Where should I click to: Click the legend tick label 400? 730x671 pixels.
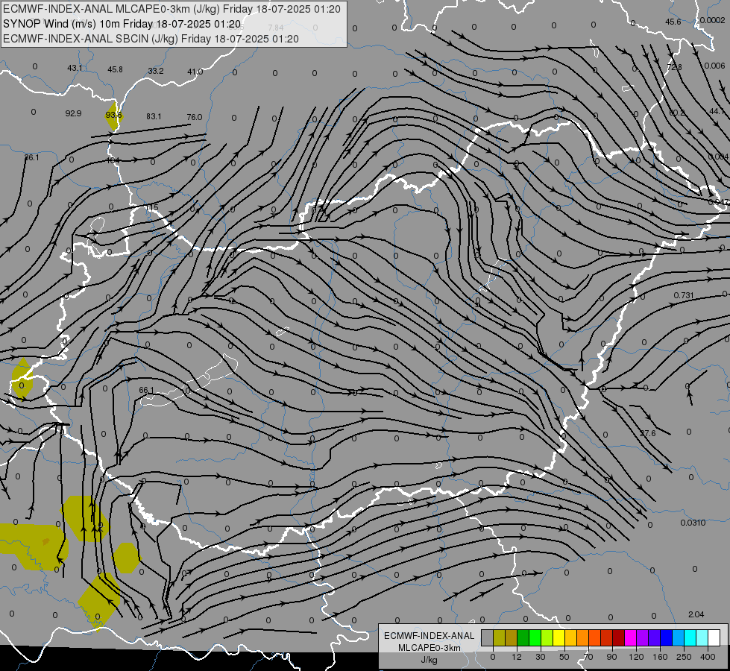coord(708,657)
